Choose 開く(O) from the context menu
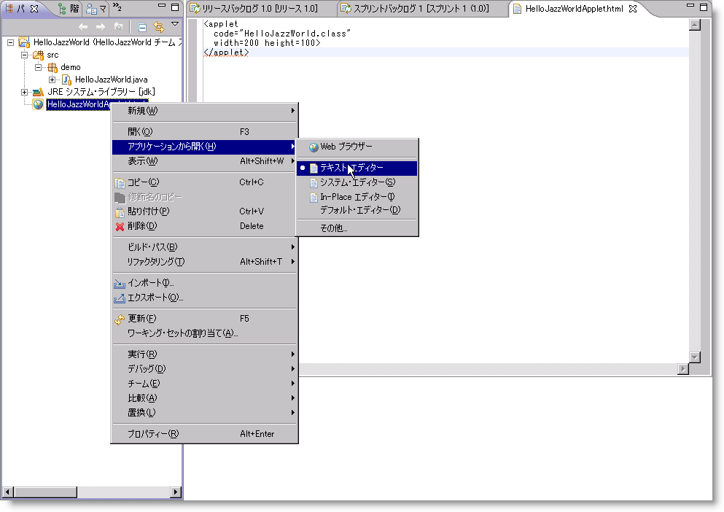The width and height of the screenshot is (724, 512). pyautogui.click(x=205, y=132)
